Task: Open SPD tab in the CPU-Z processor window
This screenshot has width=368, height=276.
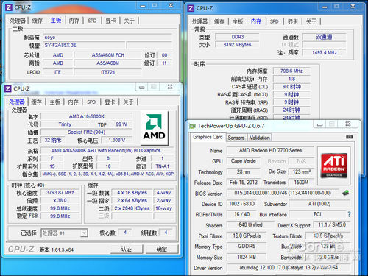Action: 91,102
